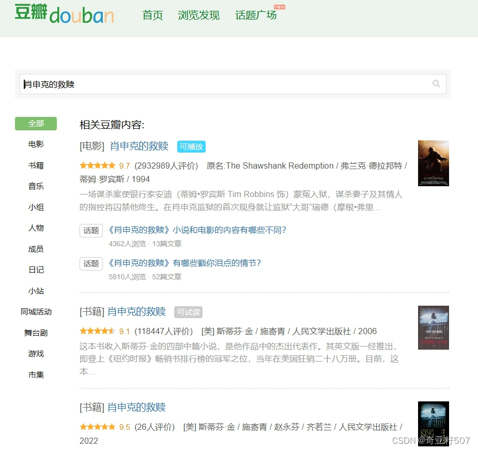
Task: Click the 4362人浏览 · 13篇文章 stats
Action: click(145, 244)
